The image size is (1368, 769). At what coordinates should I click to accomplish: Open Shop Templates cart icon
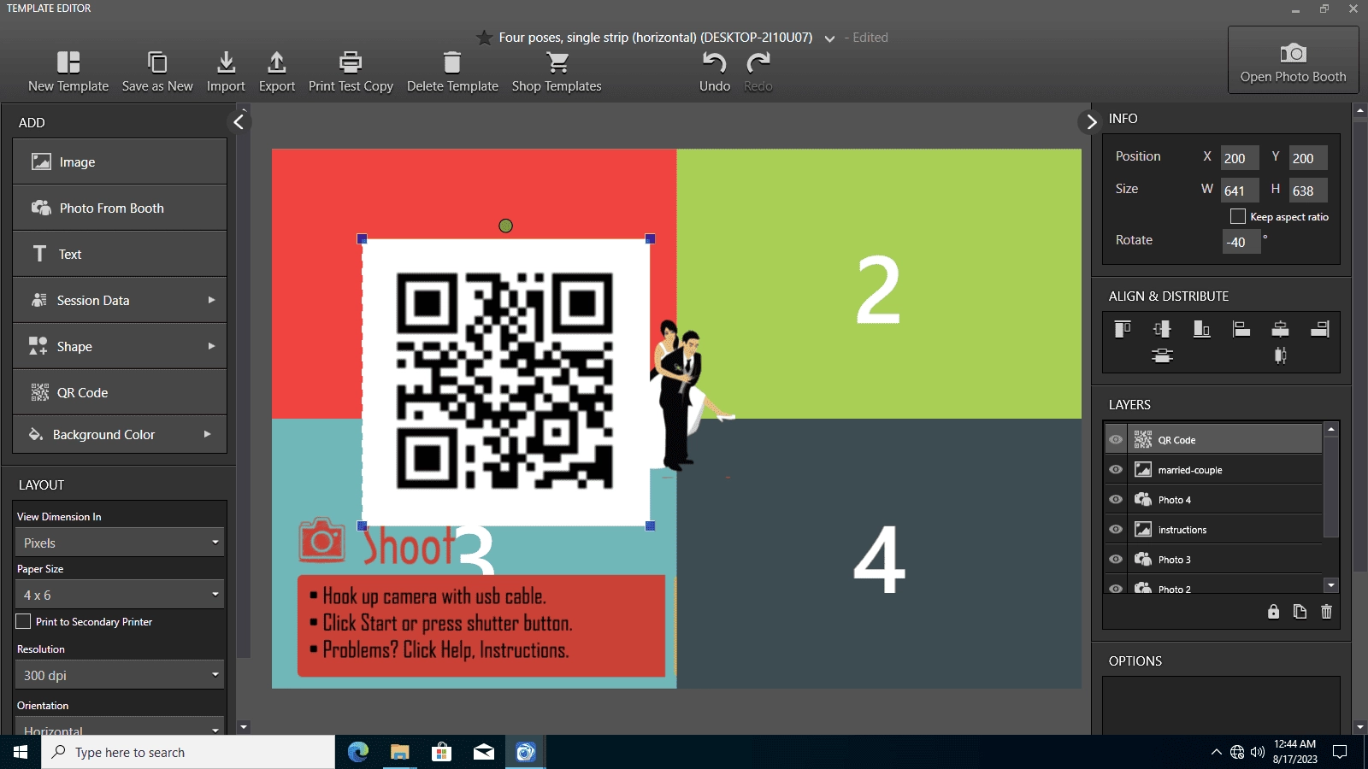557,62
